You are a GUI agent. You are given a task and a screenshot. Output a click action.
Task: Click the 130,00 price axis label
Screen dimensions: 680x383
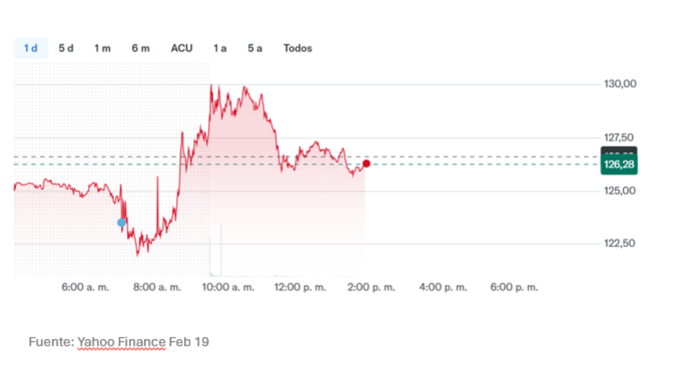coord(620,84)
